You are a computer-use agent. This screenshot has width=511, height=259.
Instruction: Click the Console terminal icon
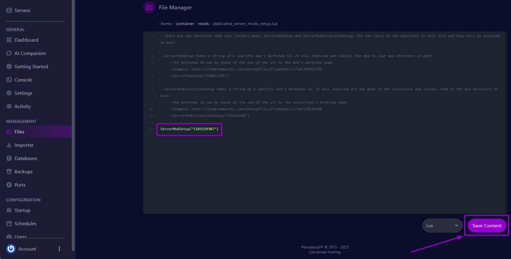point(9,80)
